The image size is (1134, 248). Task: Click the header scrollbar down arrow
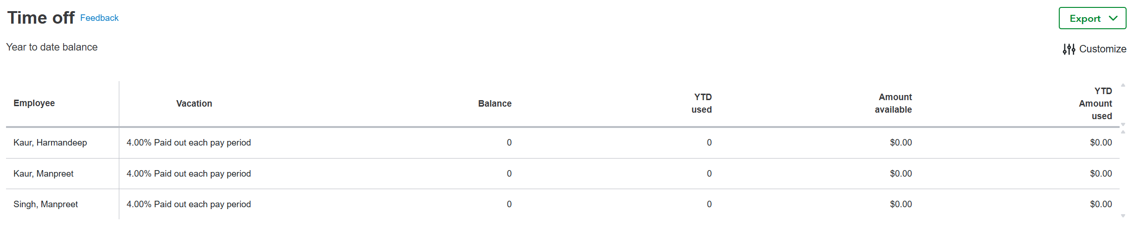[1123, 124]
